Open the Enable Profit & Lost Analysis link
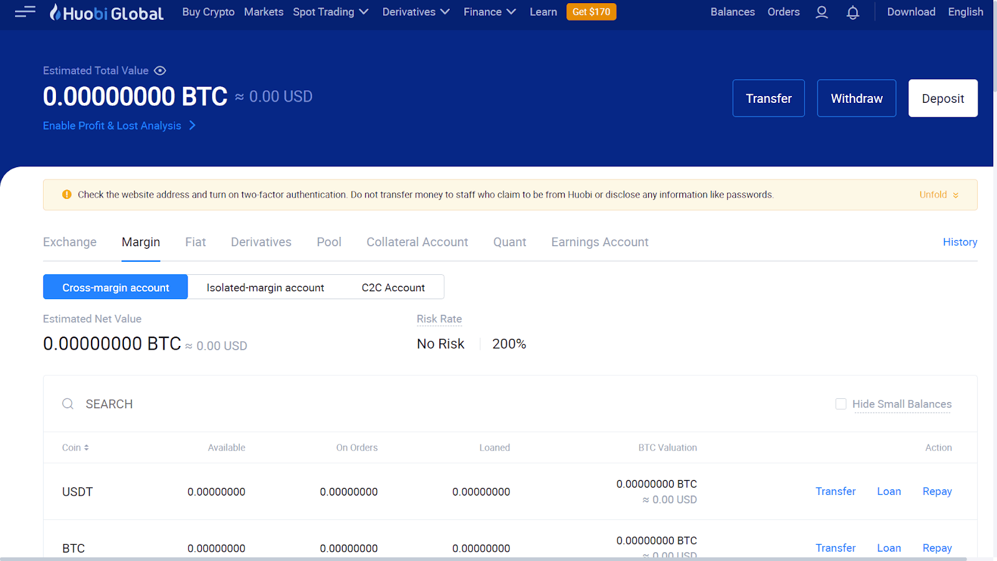Viewport: 997px width, 561px height. (x=120, y=125)
